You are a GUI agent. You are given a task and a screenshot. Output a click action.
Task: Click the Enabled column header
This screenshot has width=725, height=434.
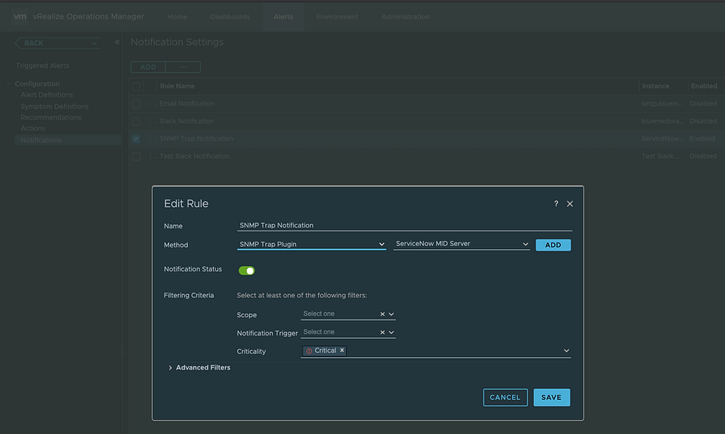tap(704, 86)
